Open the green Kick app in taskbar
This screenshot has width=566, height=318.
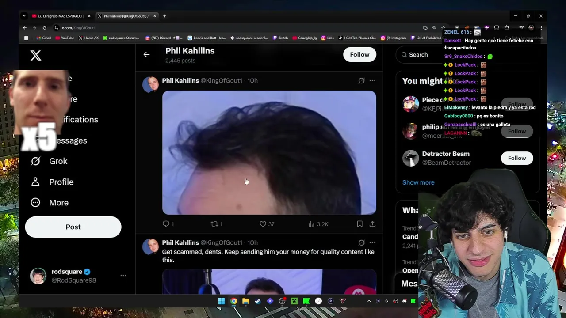306,301
